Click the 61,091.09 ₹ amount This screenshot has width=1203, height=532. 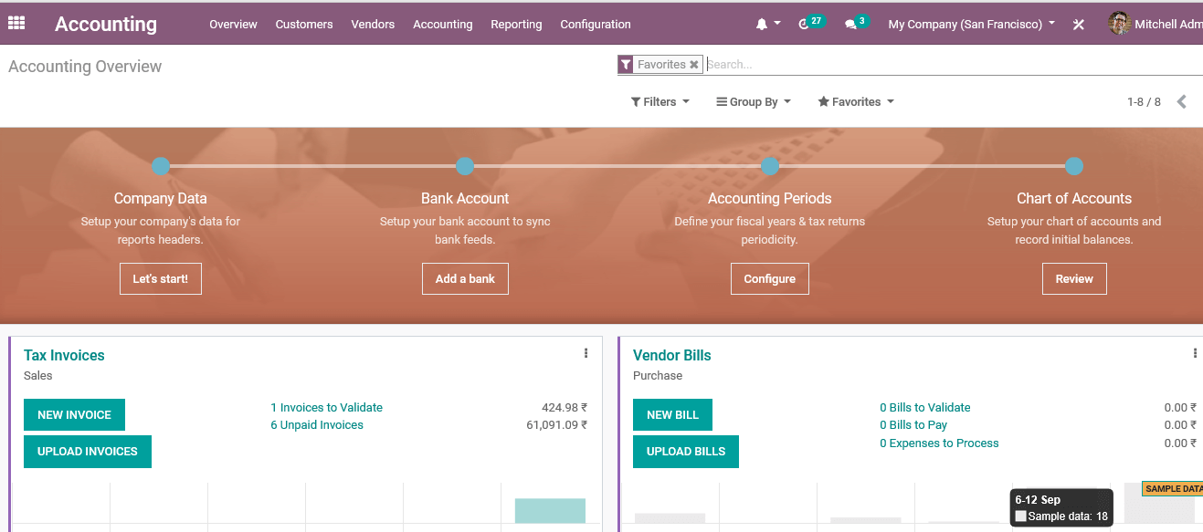(x=557, y=425)
